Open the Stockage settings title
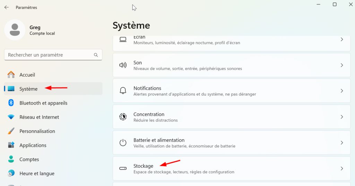This screenshot has width=355, height=186. tap(143, 166)
